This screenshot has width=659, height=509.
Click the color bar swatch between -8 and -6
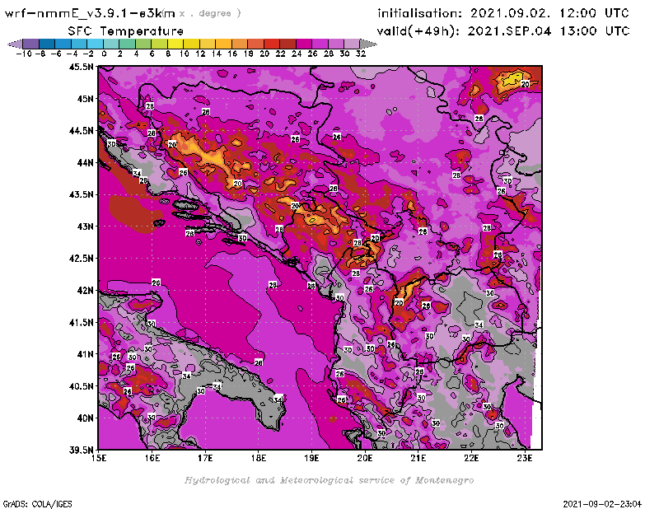(47, 44)
